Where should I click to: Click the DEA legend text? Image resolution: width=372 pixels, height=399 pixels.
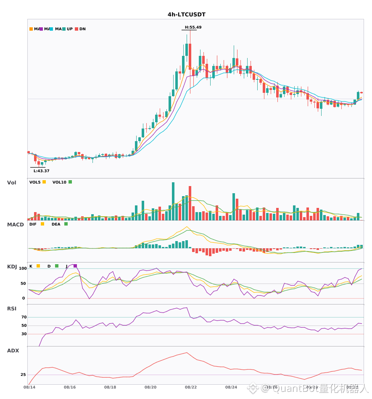click(56, 224)
